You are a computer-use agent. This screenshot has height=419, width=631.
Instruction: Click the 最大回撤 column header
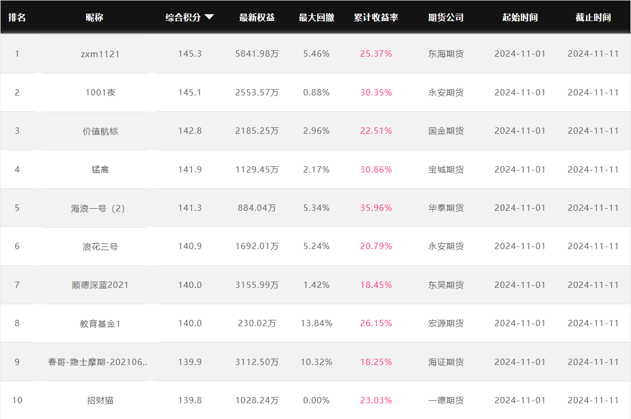(x=317, y=17)
